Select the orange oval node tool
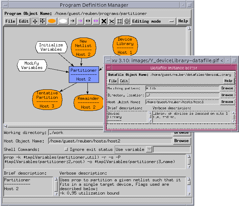The width and height of the screenshot is (239, 206). (52, 21)
